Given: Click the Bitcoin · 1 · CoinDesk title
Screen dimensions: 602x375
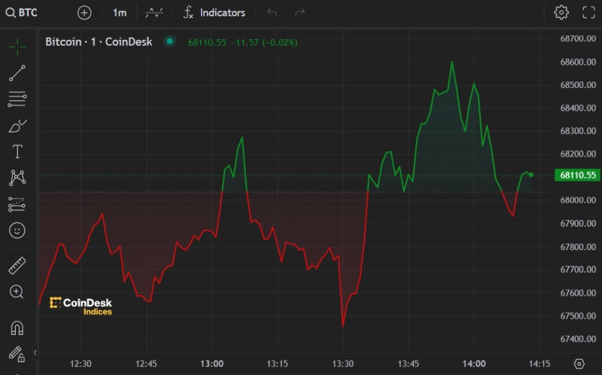Looking at the screenshot, I should point(99,41).
